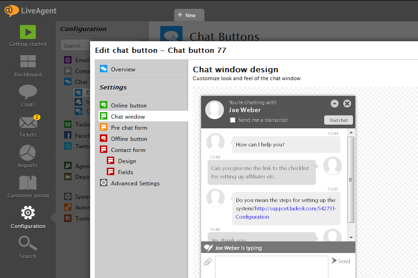Click the Departments icon in Configuration list
418x278 pixels.
pos(68,177)
